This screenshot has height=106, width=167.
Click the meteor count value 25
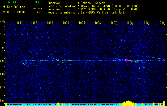pos(38,12)
